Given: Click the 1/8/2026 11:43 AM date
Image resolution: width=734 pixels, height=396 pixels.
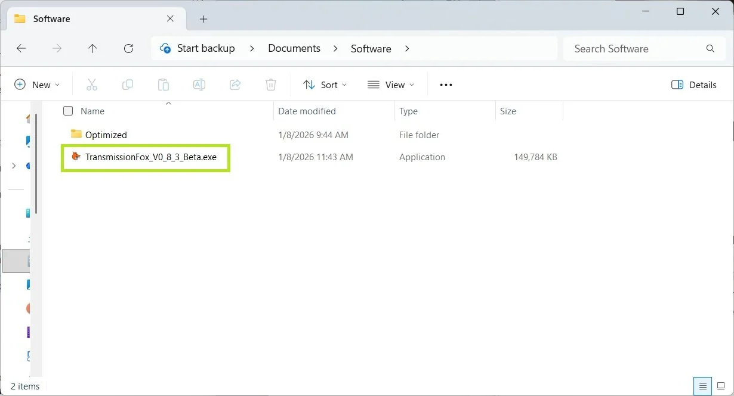Looking at the screenshot, I should click(x=316, y=157).
